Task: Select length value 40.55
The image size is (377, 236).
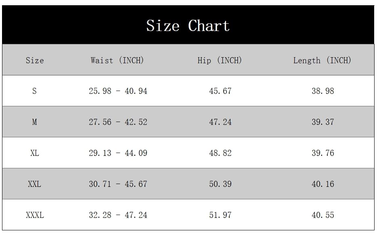Action: [x=323, y=215]
